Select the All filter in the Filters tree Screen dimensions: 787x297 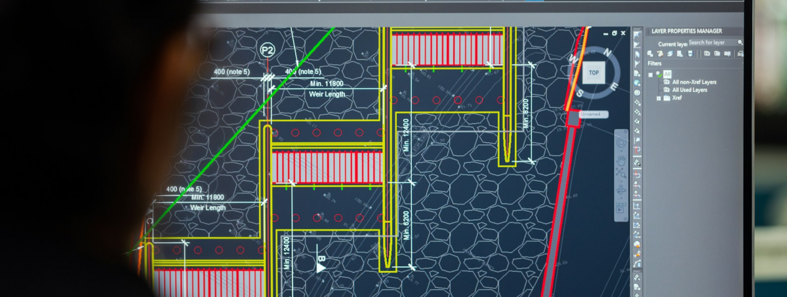[x=668, y=74]
